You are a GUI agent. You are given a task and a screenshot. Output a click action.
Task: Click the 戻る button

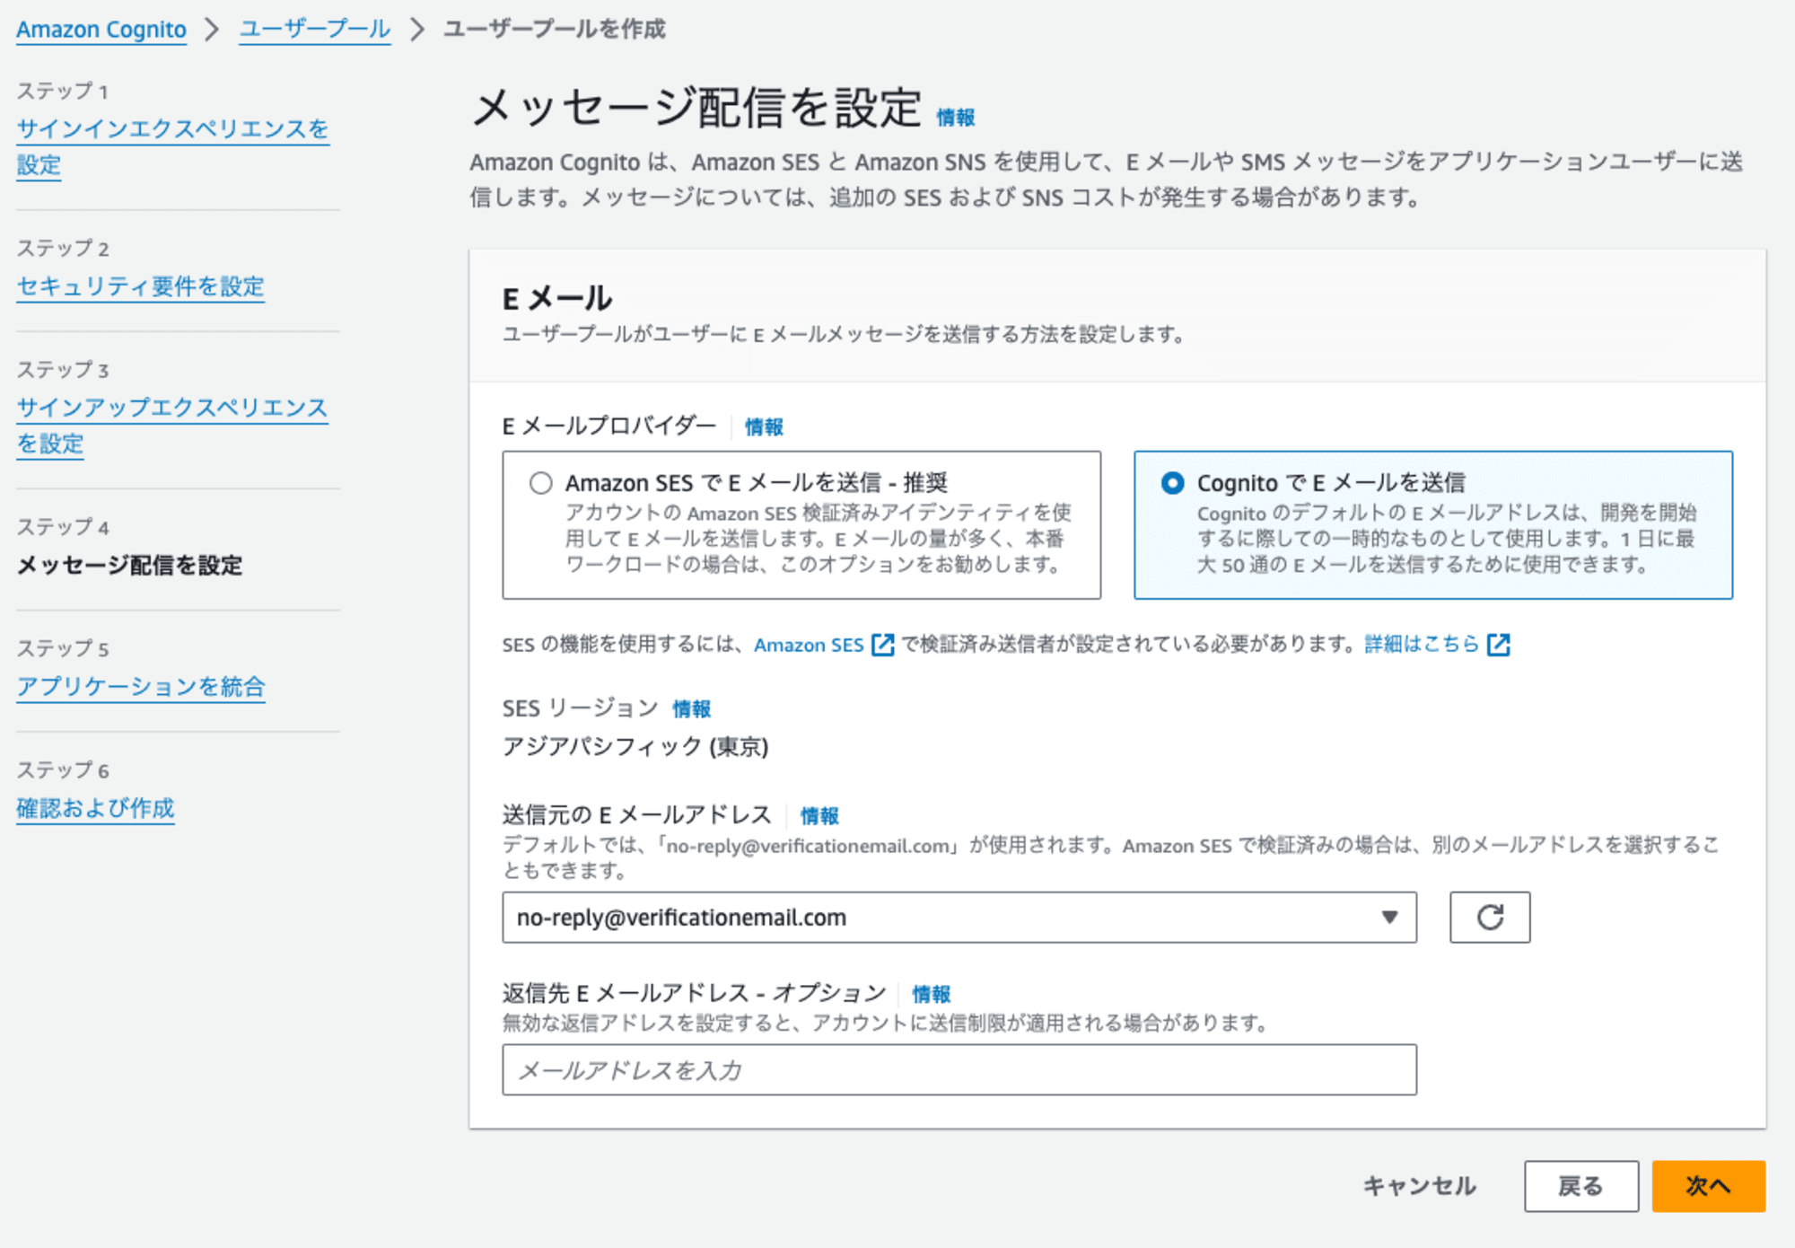(1580, 1186)
